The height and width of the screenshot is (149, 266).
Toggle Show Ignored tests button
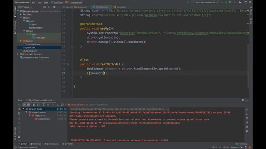(x=28, y=105)
